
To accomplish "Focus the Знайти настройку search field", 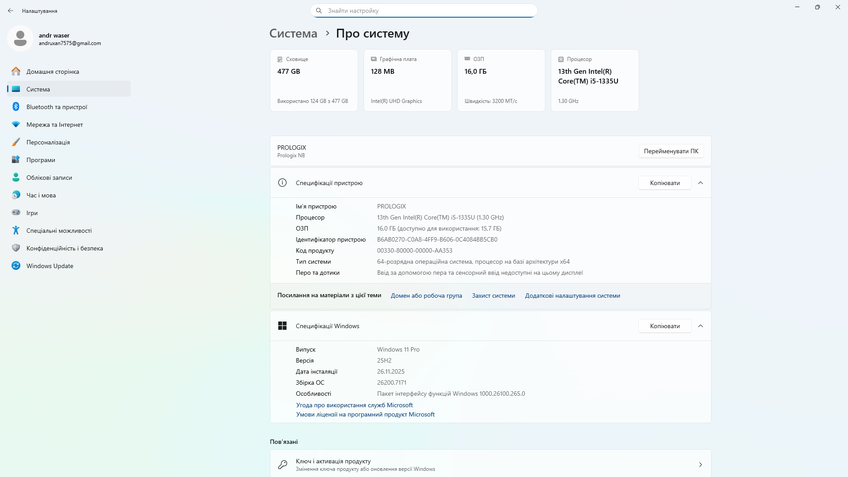I will [424, 11].
